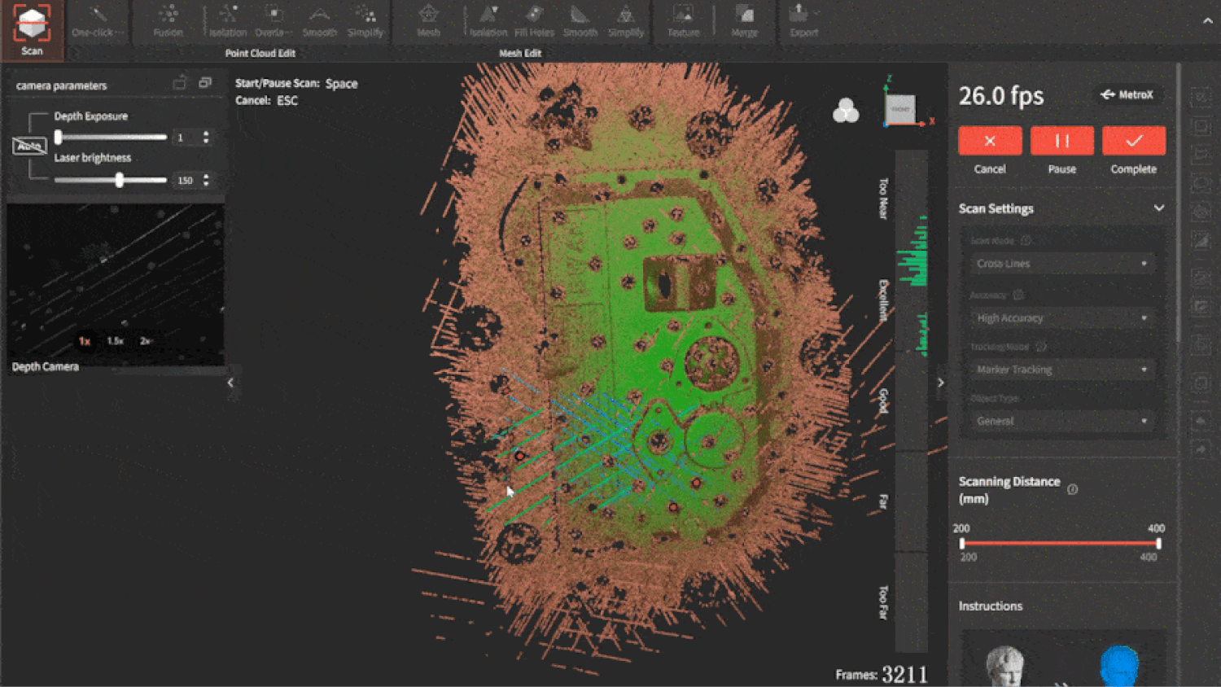Collapse the Scan Settings section
1221x687 pixels.
point(1158,208)
